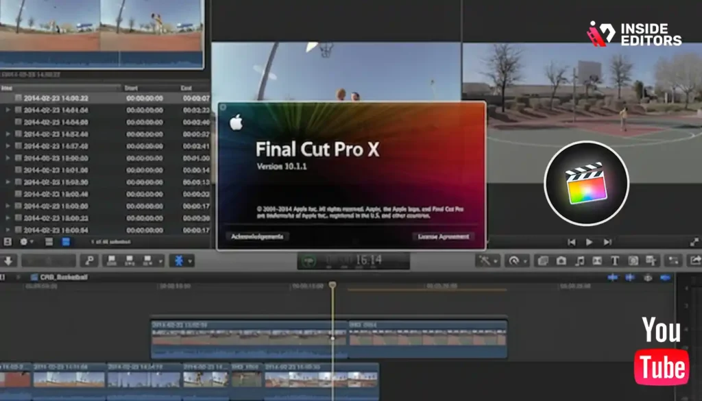This screenshot has height=401, width=702.
Task: Click the Append clip edit icon
Action: 147,260
